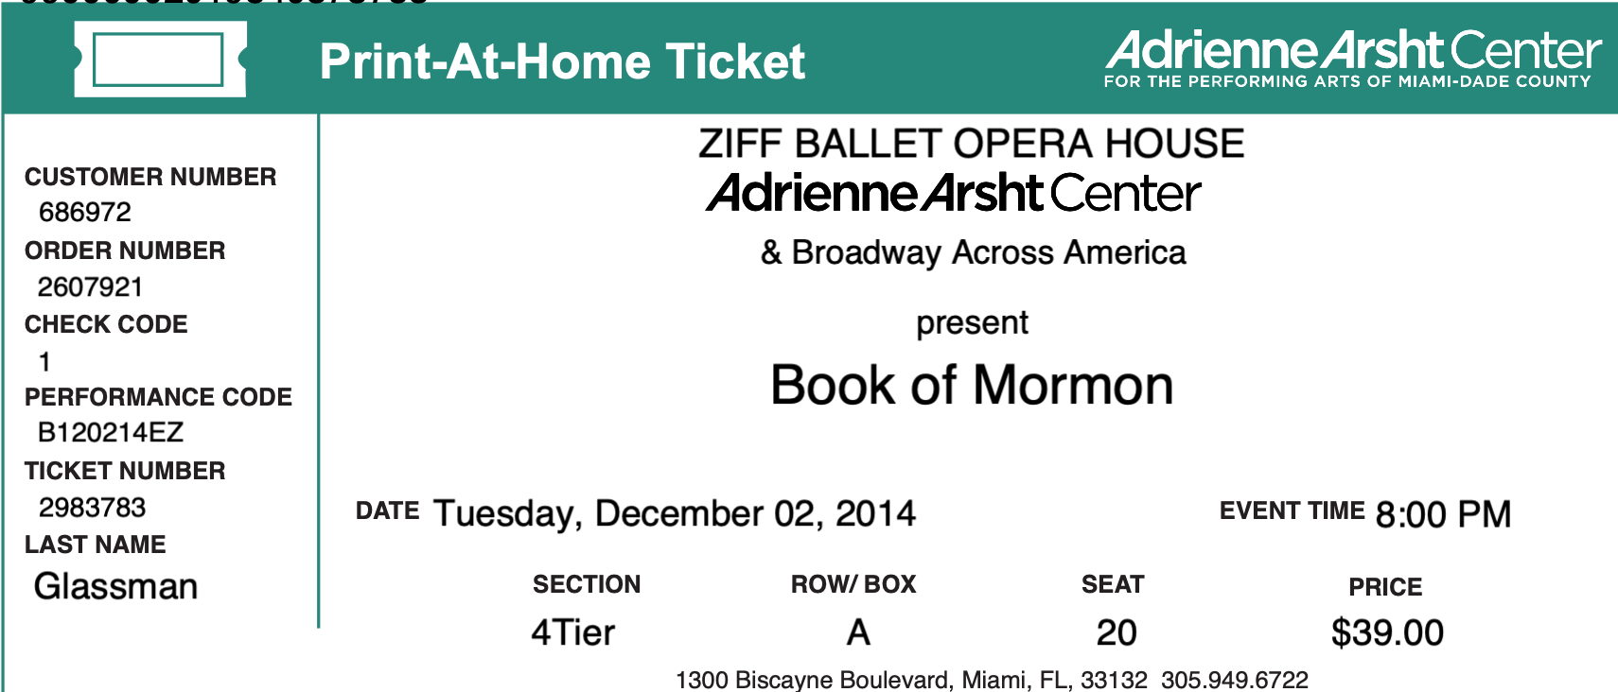The height and width of the screenshot is (692, 1618).
Task: Select the Print-At-Home Ticket heading
Action: [562, 61]
